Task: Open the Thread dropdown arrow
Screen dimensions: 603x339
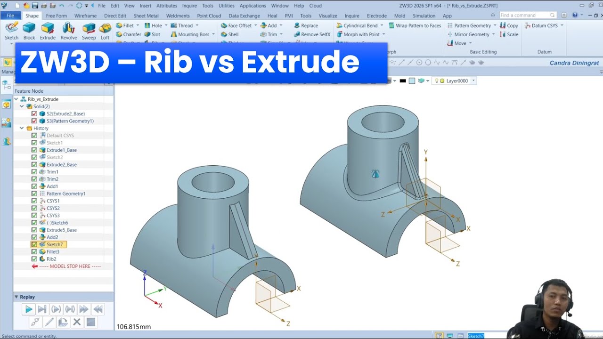Action: [x=197, y=25]
